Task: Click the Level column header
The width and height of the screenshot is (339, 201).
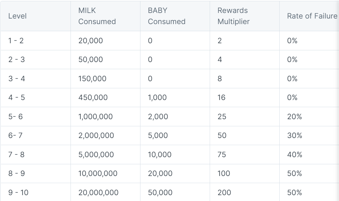Action: pyautogui.click(x=17, y=16)
